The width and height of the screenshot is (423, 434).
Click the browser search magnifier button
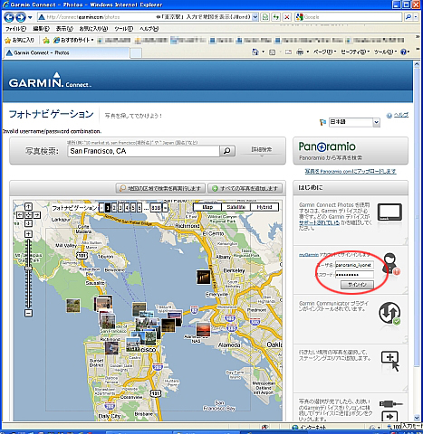coord(408,17)
